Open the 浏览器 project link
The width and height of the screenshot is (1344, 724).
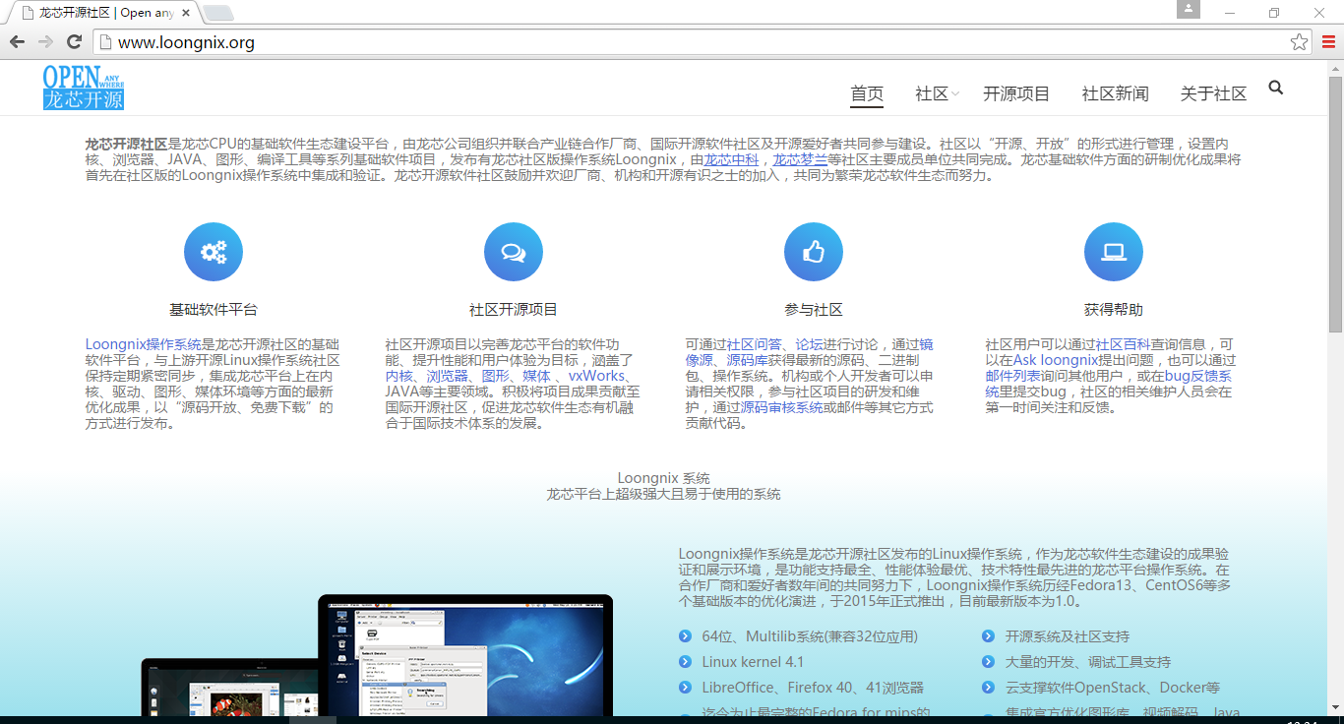coord(447,376)
